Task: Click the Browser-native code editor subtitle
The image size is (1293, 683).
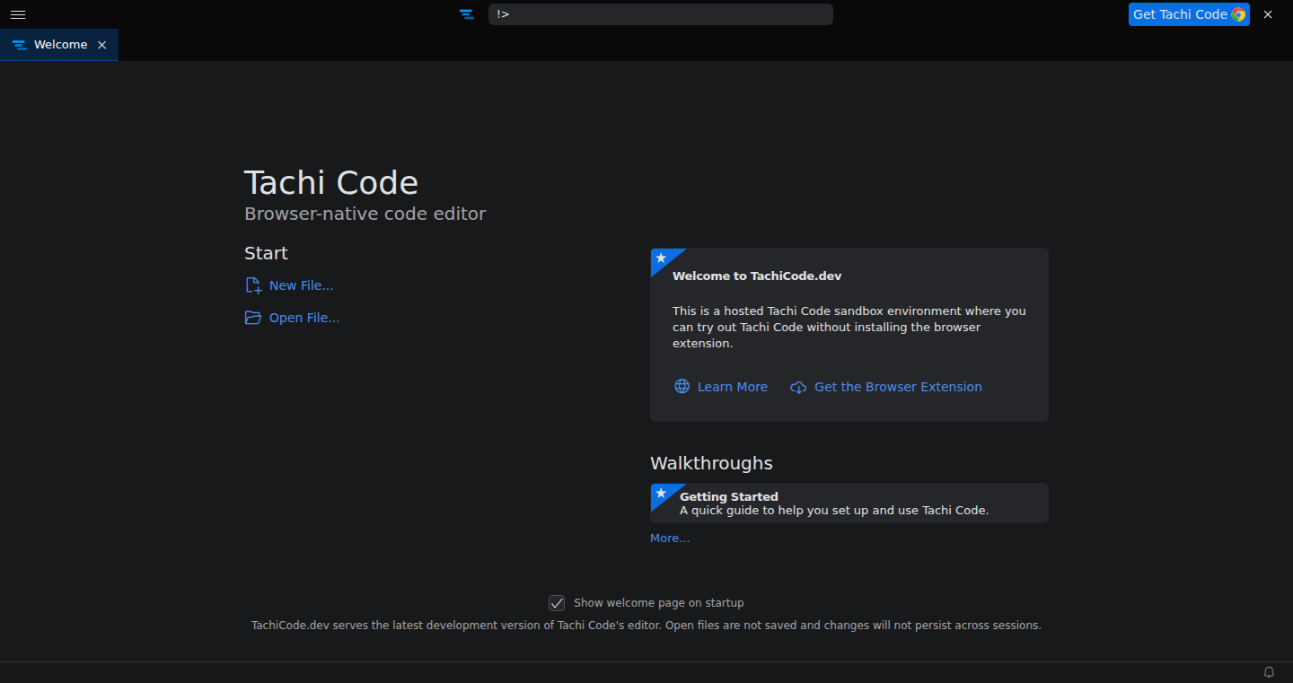Action: click(x=365, y=214)
